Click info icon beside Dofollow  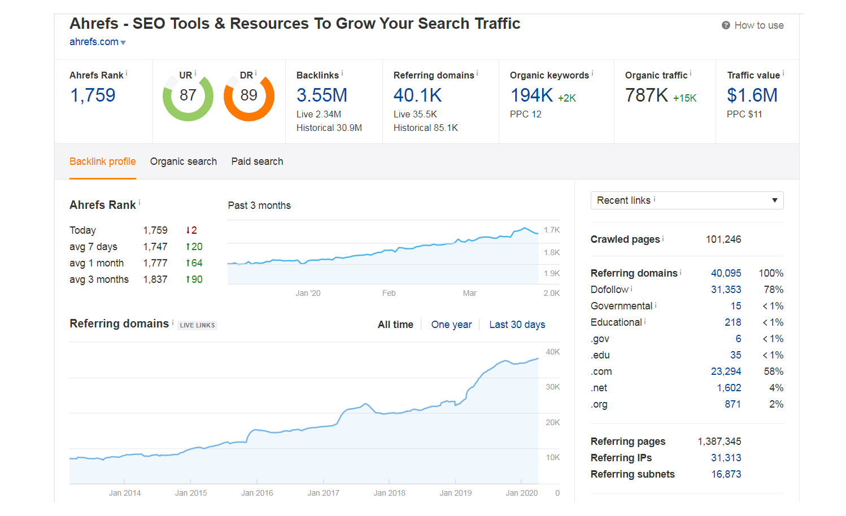pos(631,288)
